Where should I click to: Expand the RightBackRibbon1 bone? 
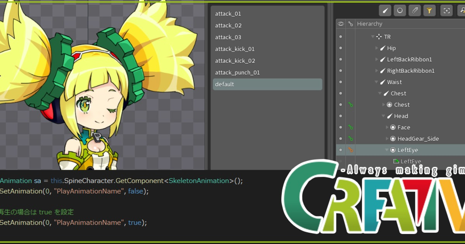pos(377,71)
